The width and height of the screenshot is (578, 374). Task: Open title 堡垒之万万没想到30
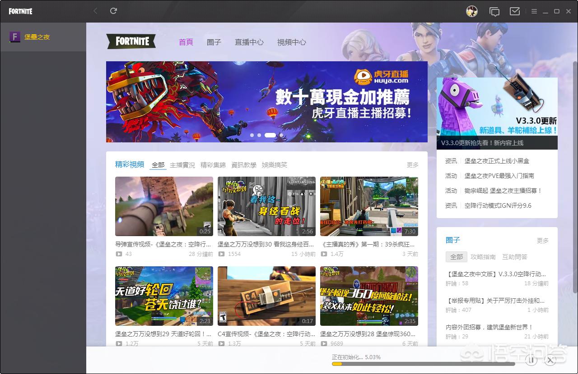pyautogui.click(x=266, y=244)
